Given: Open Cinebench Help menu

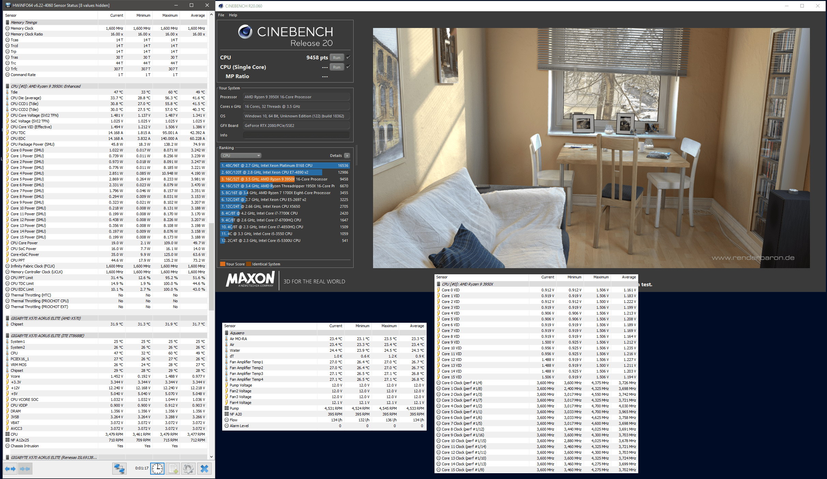Looking at the screenshot, I should 233,15.
